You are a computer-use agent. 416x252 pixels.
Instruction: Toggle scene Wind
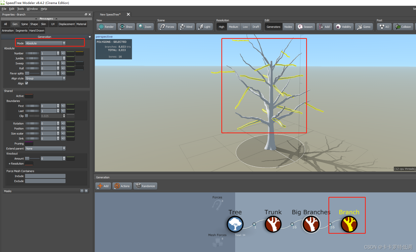(186, 27)
